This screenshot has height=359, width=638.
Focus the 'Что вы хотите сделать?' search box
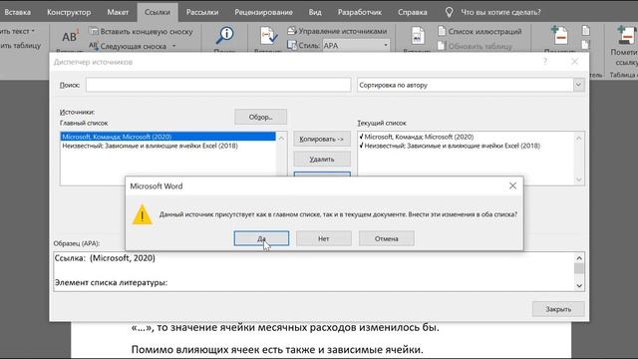pos(500,12)
